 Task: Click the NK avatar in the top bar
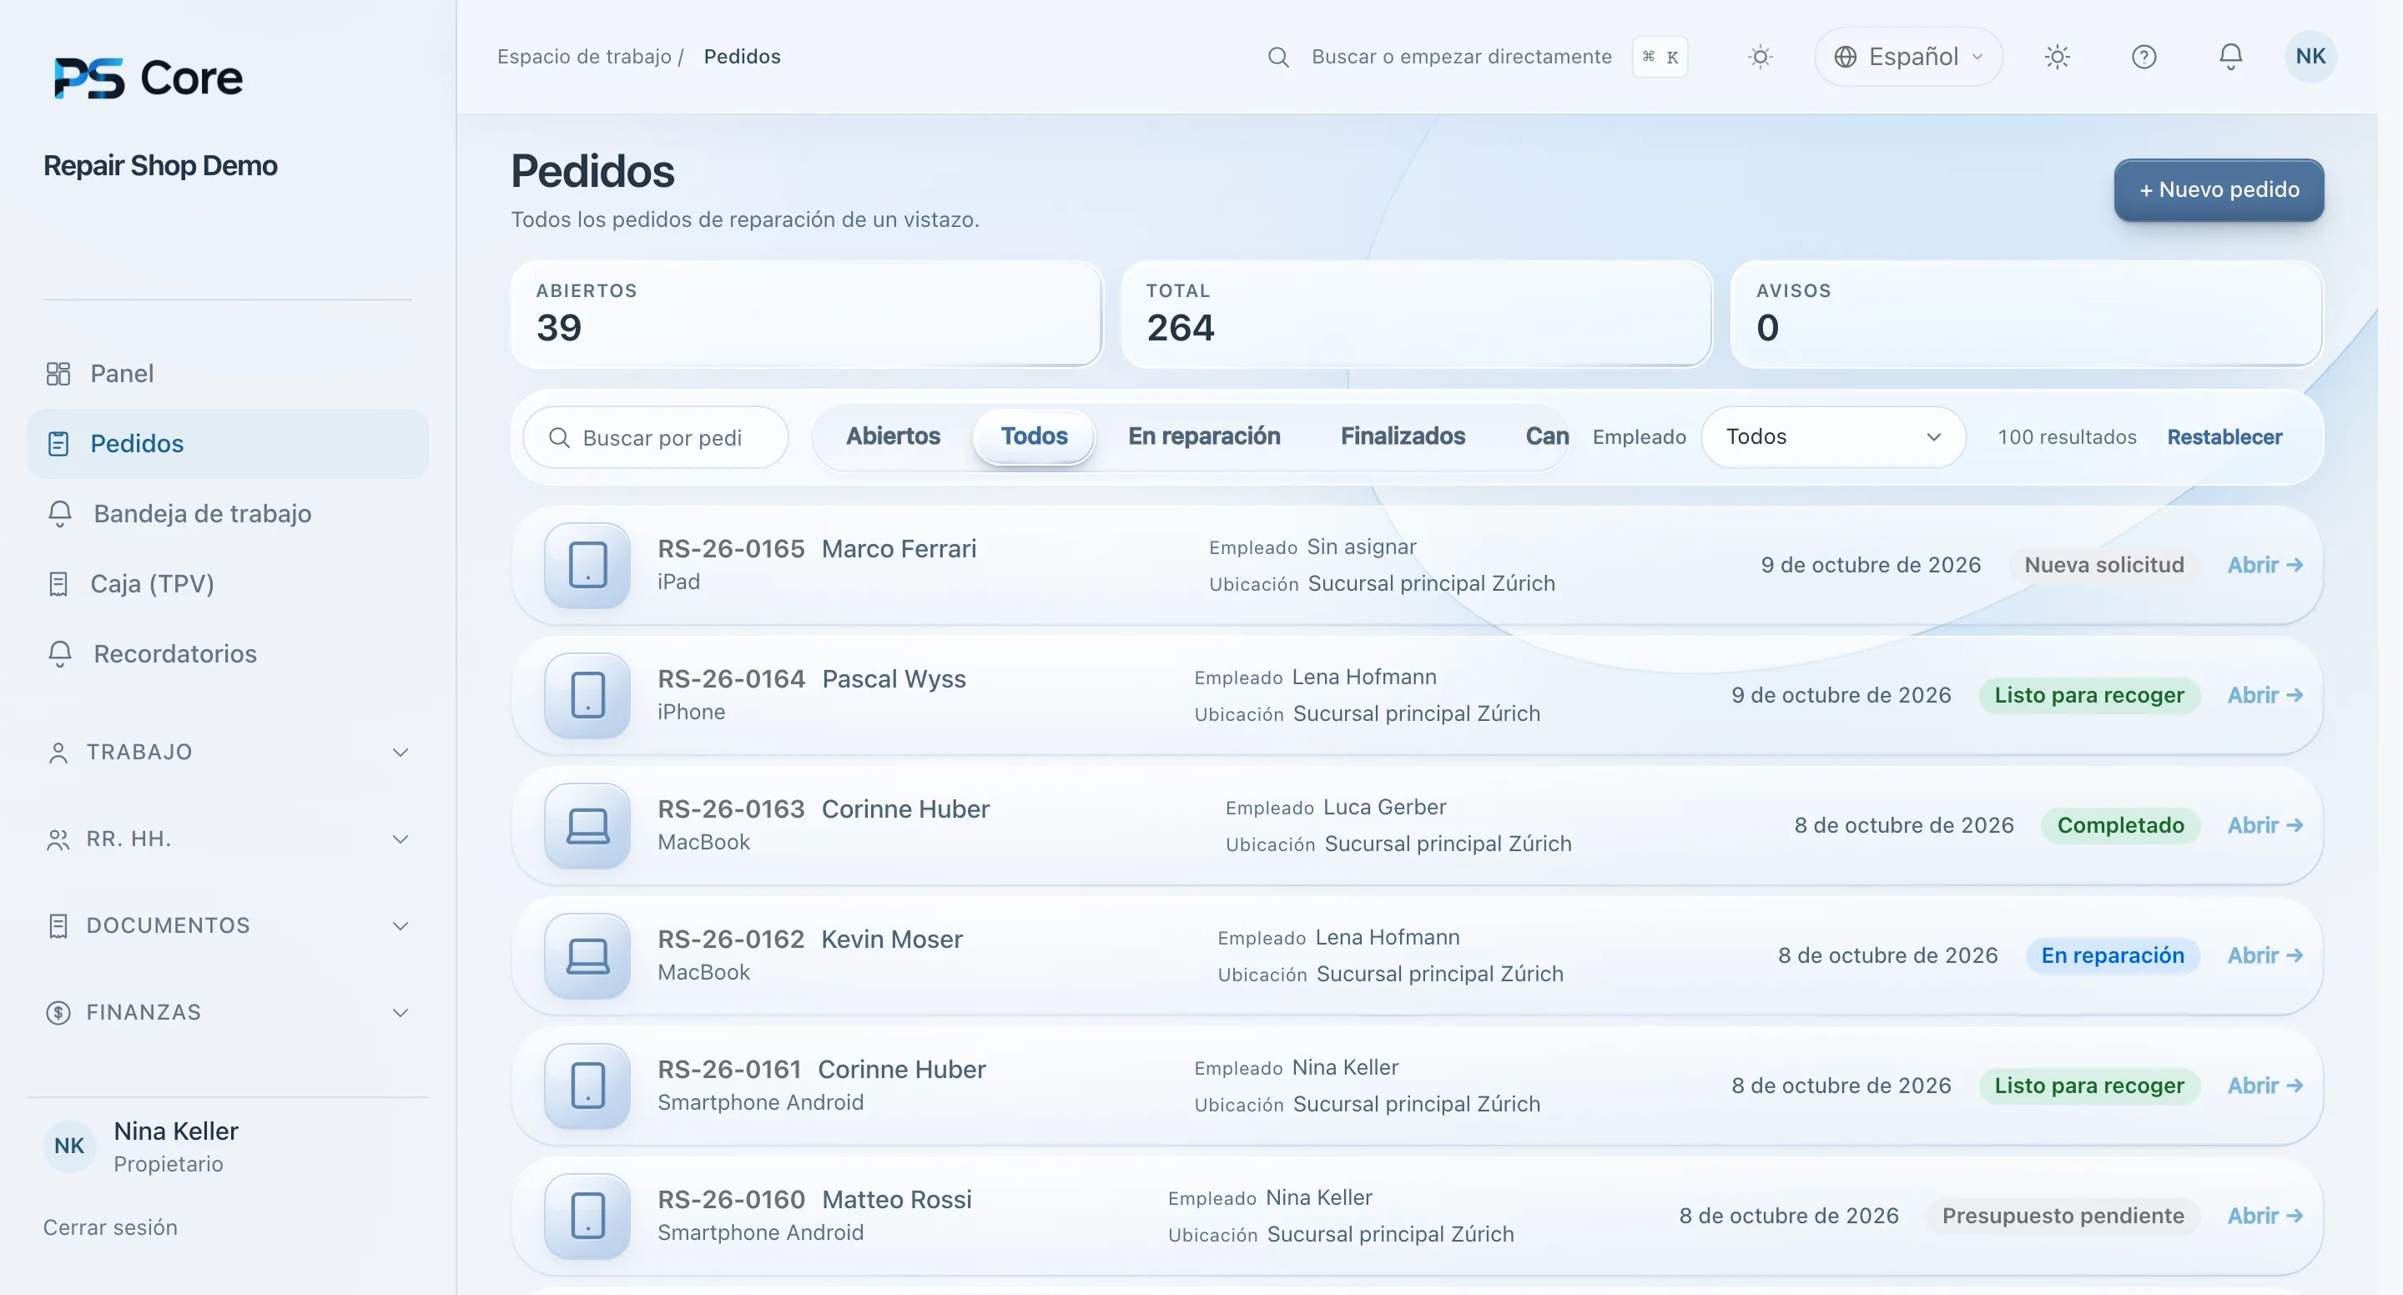pyautogui.click(x=2310, y=57)
